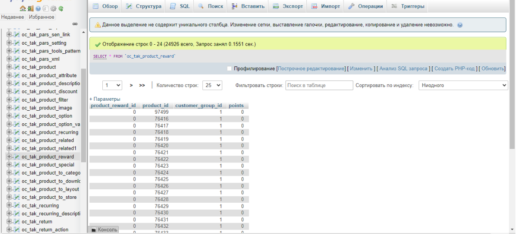Click the Создать PHP-код link
The image size is (520, 234).
[x=455, y=69]
